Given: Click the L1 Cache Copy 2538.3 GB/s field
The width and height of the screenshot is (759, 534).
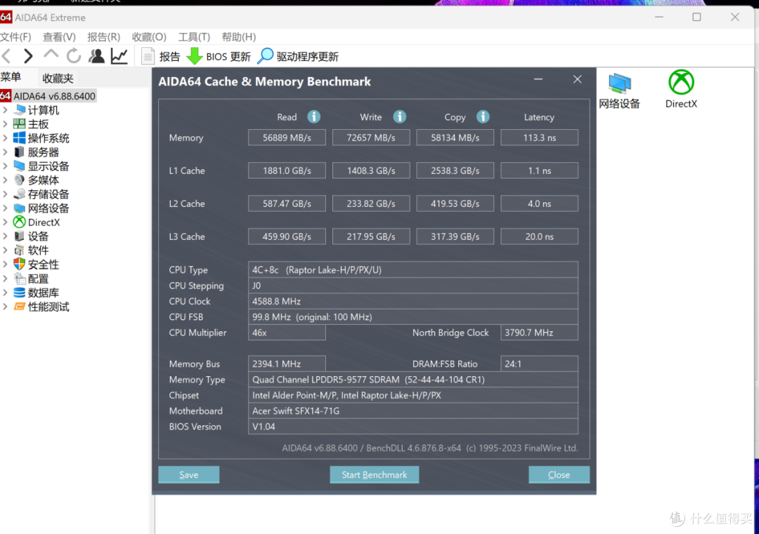Looking at the screenshot, I should pyautogui.click(x=455, y=171).
